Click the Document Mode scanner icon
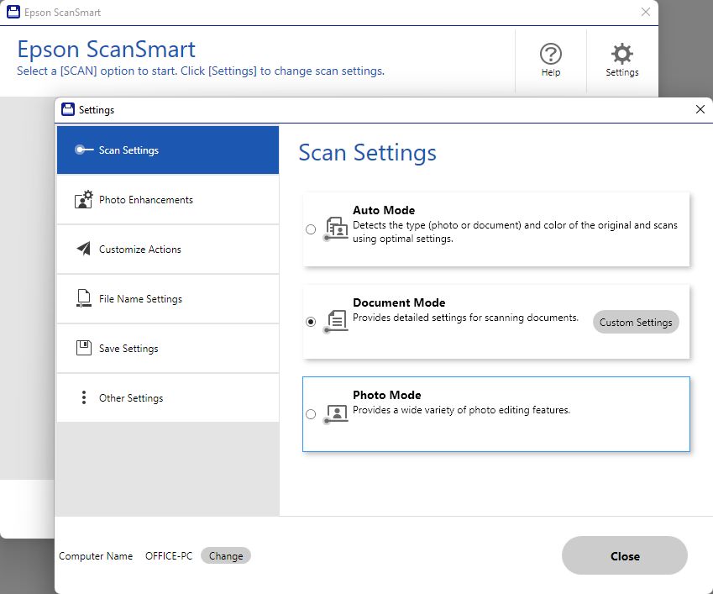Screen dimensions: 713x594 coord(336,321)
